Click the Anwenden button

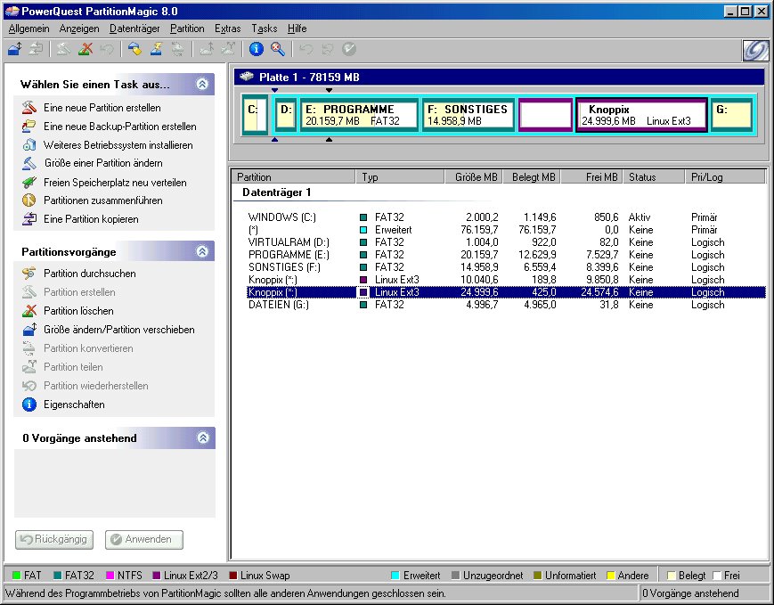point(144,539)
